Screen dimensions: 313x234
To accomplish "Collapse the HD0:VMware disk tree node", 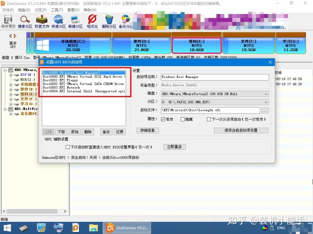I will [x=5, y=70].
